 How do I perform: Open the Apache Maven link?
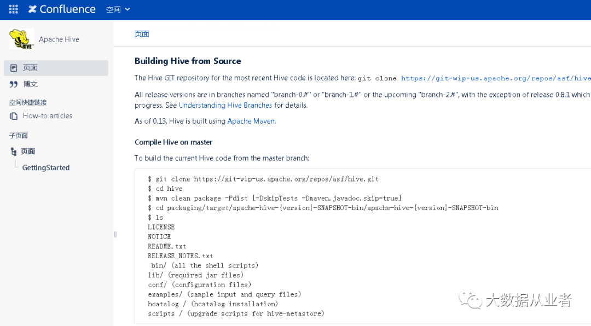[x=251, y=121]
